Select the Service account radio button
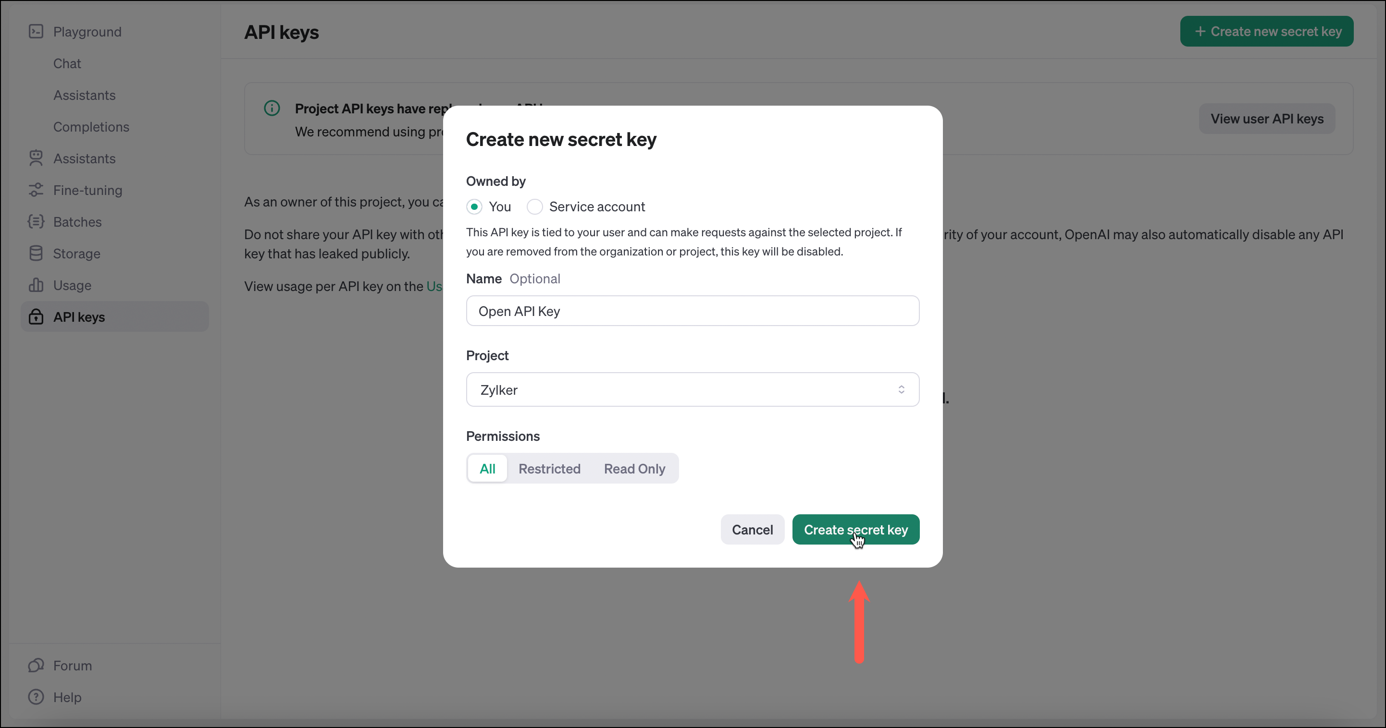The height and width of the screenshot is (728, 1386). pyautogui.click(x=534, y=206)
